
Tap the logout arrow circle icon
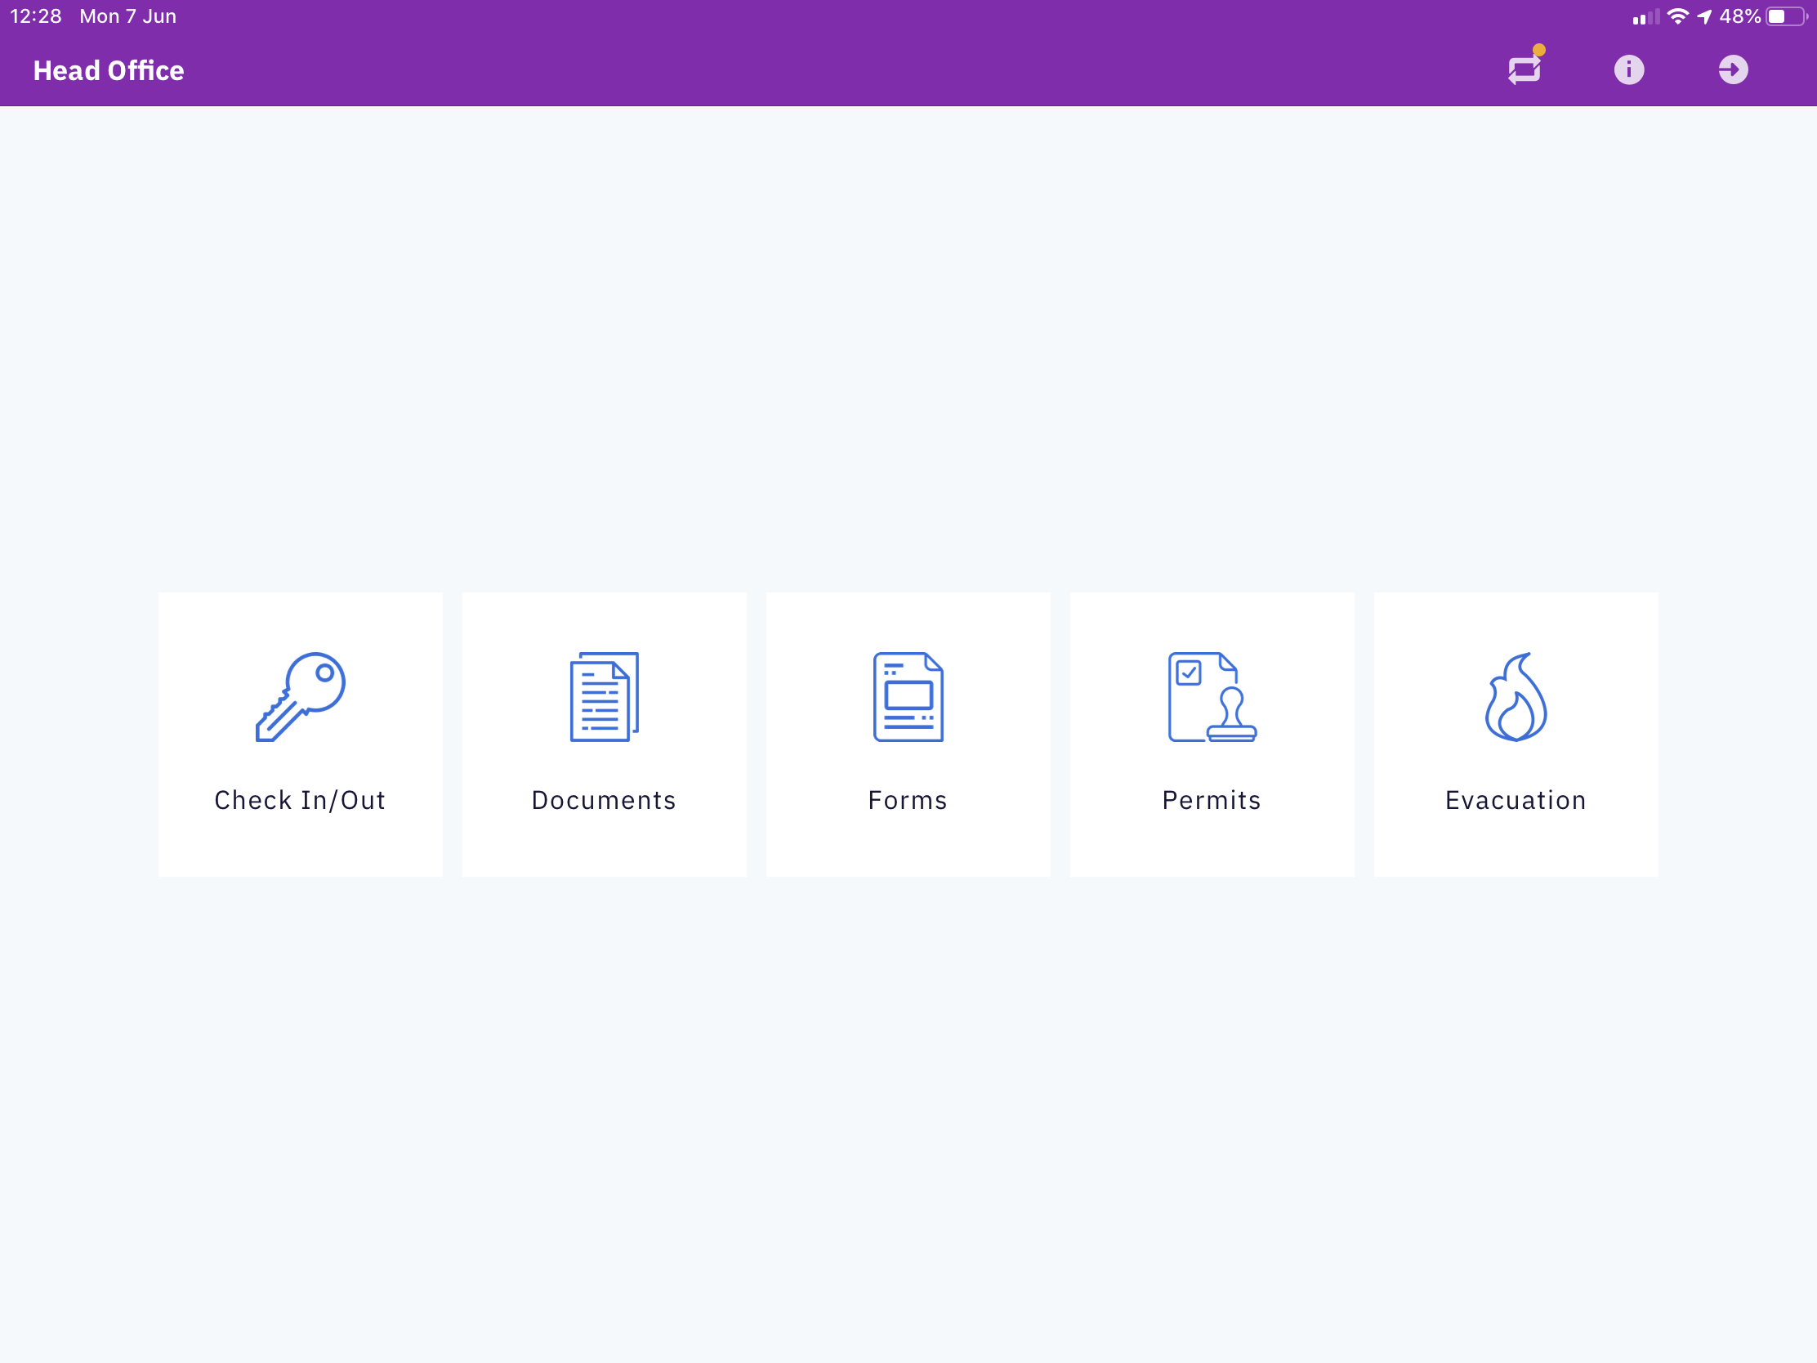coord(1732,69)
